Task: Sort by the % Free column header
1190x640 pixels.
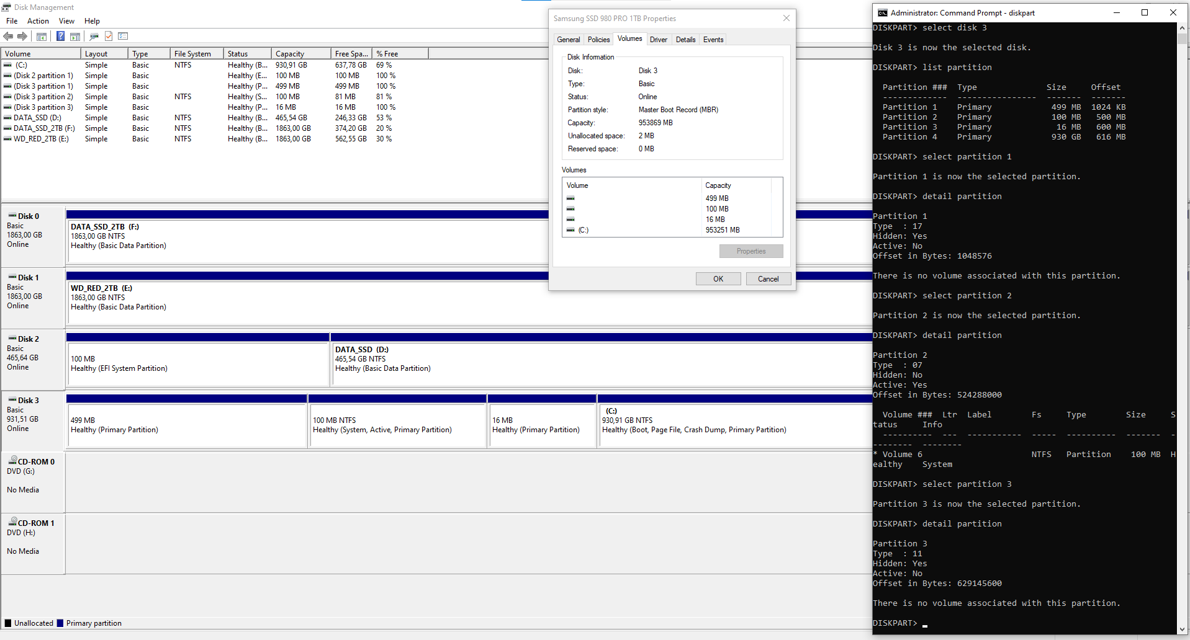Action: click(400, 54)
